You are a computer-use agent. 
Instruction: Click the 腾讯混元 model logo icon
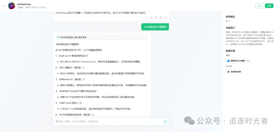click(x=229, y=61)
